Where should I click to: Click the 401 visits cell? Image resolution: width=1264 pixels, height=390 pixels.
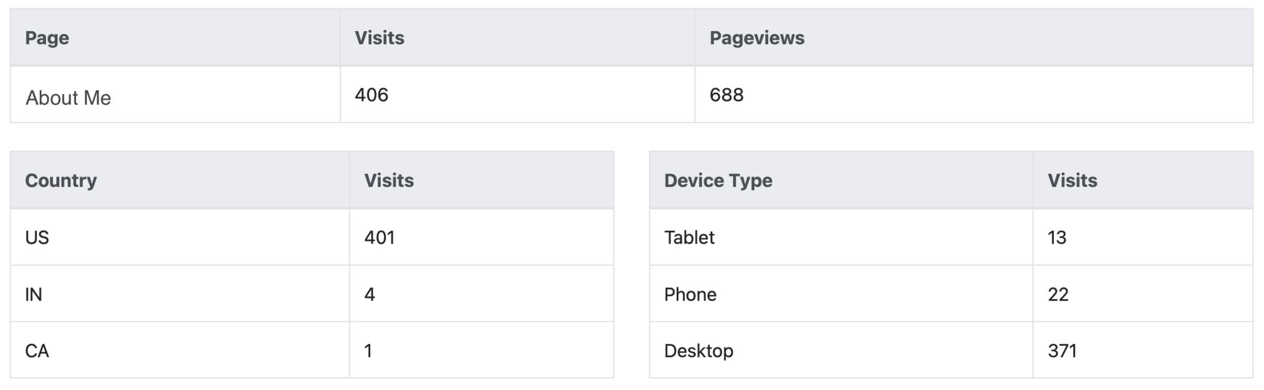[379, 238]
